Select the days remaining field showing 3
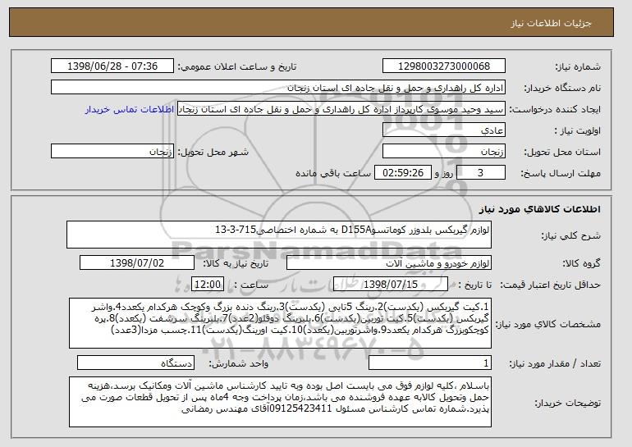 (x=480, y=173)
